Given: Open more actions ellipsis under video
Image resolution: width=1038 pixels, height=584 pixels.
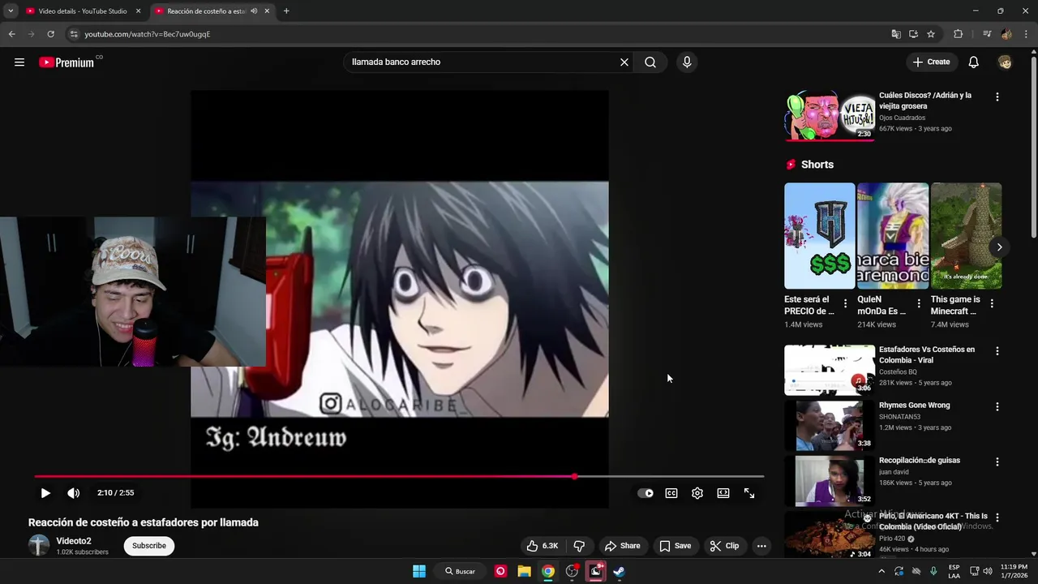Looking at the screenshot, I should click(x=761, y=546).
